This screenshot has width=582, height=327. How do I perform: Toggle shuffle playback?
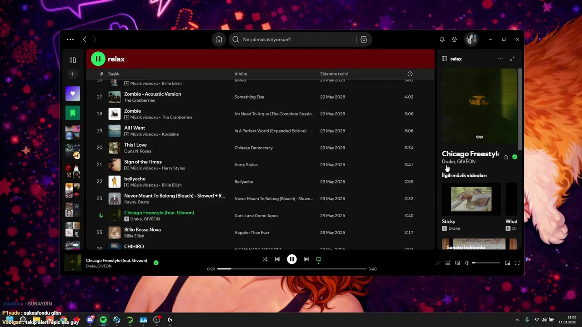pyautogui.click(x=265, y=259)
